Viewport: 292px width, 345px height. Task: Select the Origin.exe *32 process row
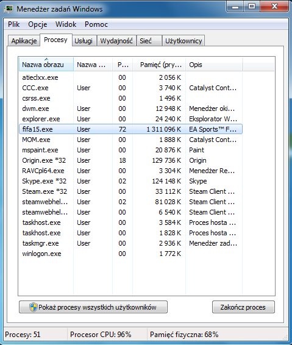pyautogui.click(x=130, y=160)
